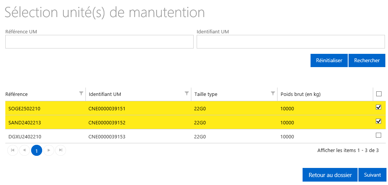Go to first page of results

[x=13, y=150]
